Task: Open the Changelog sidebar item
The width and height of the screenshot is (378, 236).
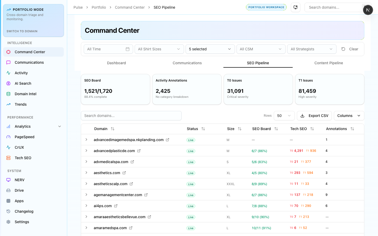Action: tap(24, 211)
